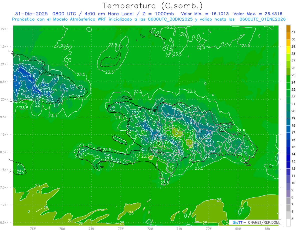Click legend scale value '5'
This screenshot has height=232, width=300.
coord(292,219)
